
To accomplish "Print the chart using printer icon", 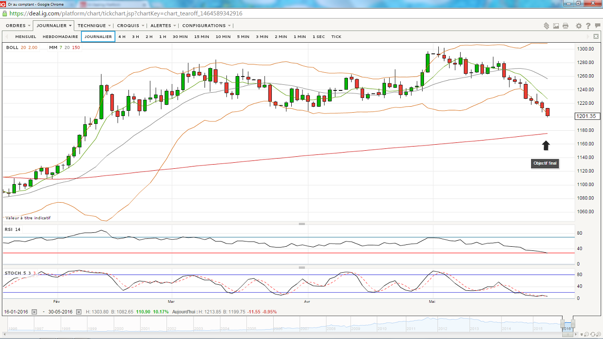I will coord(565,26).
